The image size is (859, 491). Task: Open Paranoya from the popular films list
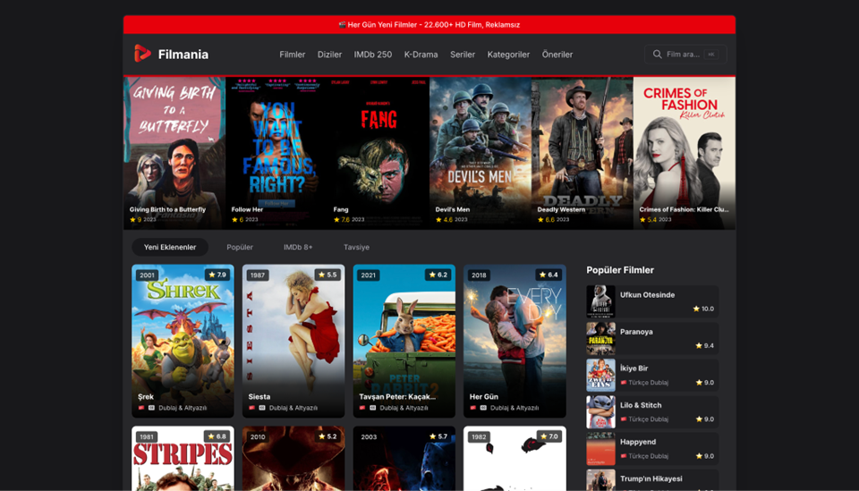(652, 338)
